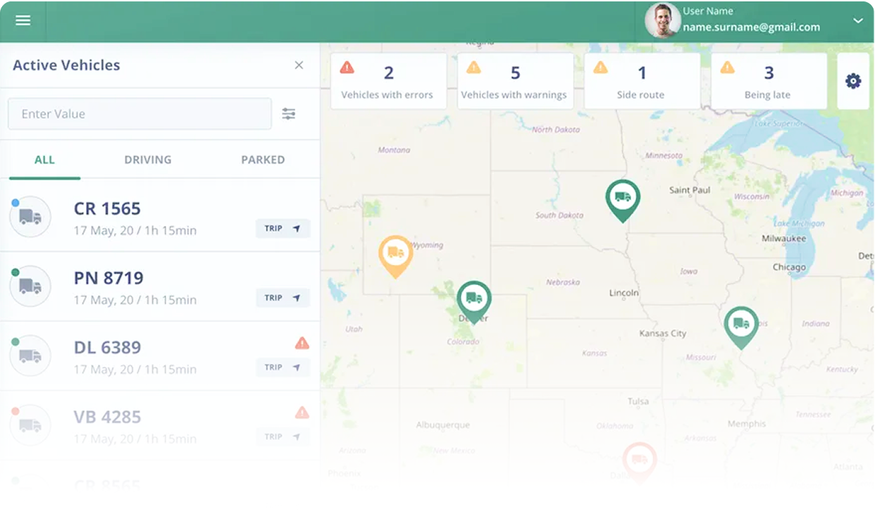Click the VB 4285 error alert icon
875x521 pixels.
point(302,413)
